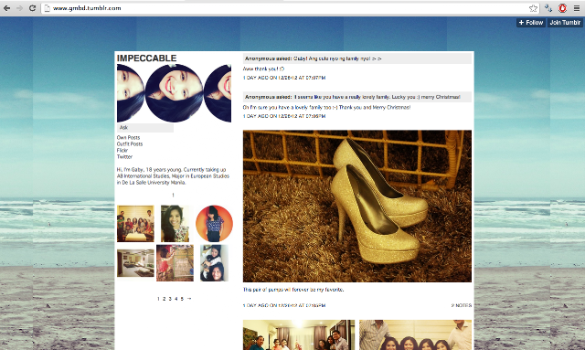Click the translate extension icon beside the star
Viewport: 585px width, 350px height.
click(548, 8)
